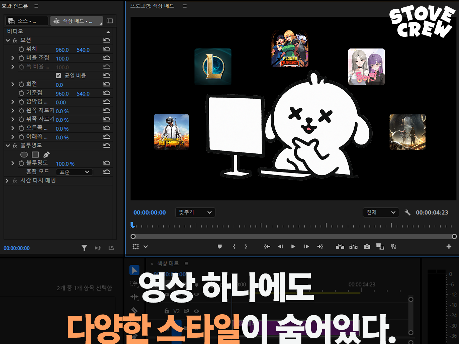Click the 위치 X value 960.0
This screenshot has height=344, width=459.
(x=62, y=50)
